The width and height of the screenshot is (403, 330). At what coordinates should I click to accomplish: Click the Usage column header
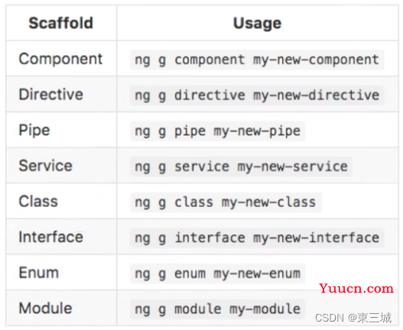[x=257, y=24]
